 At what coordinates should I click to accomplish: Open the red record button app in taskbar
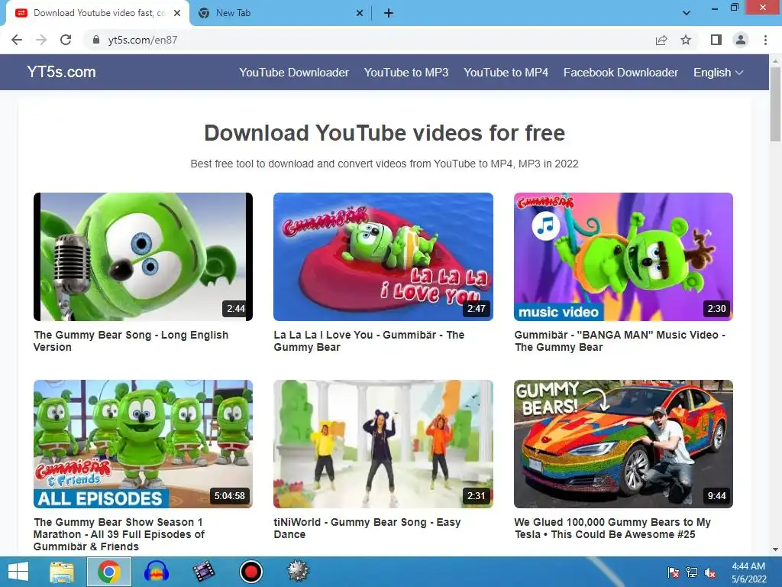tap(250, 572)
